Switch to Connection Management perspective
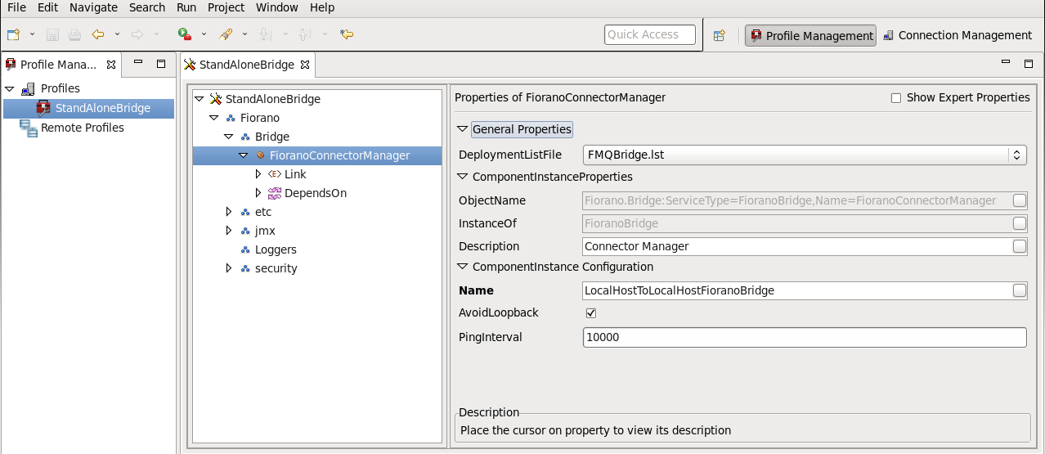Screen dimensions: 1045x454 tap(957, 35)
